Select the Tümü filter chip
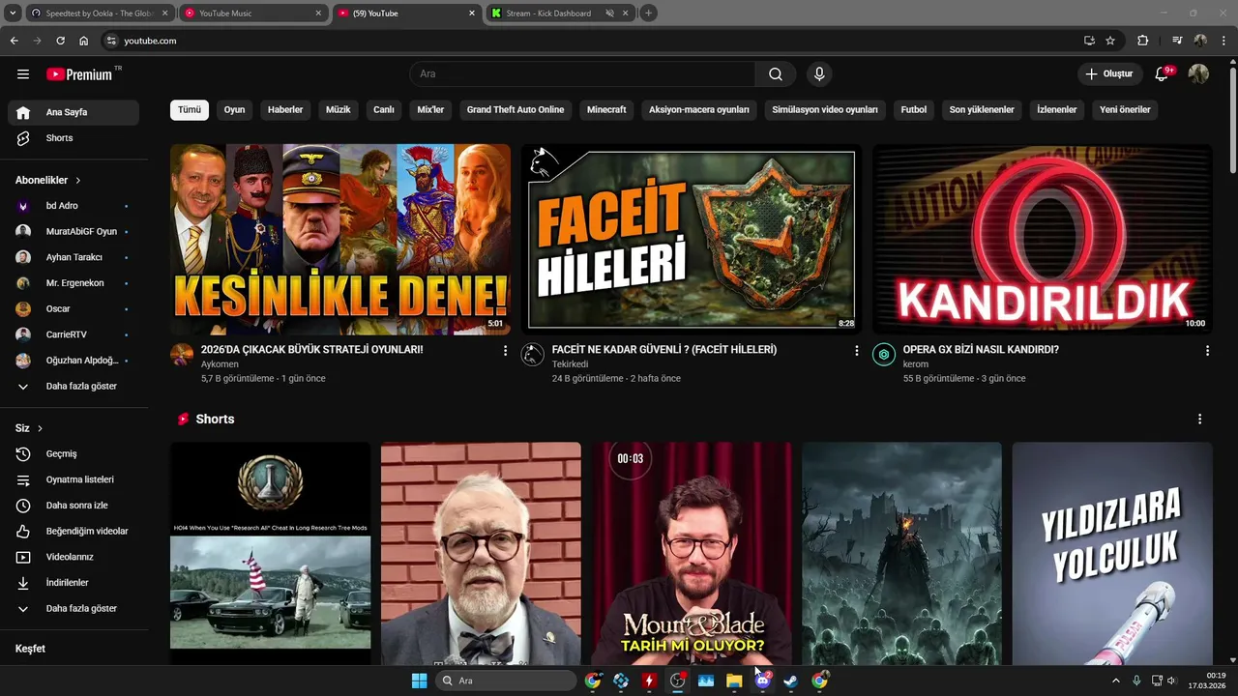This screenshot has height=696, width=1238. 190,110
